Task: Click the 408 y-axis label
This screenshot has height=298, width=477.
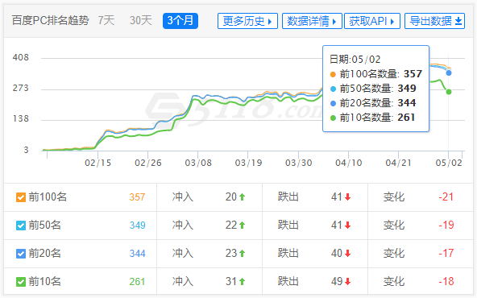Action: tap(21, 57)
